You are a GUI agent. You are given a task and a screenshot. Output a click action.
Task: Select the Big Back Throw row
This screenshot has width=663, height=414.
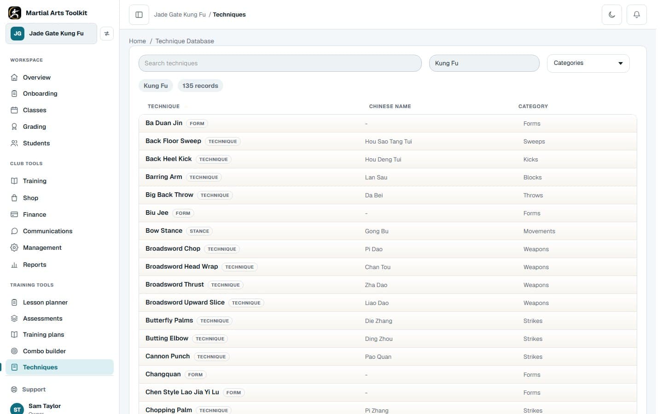point(388,195)
